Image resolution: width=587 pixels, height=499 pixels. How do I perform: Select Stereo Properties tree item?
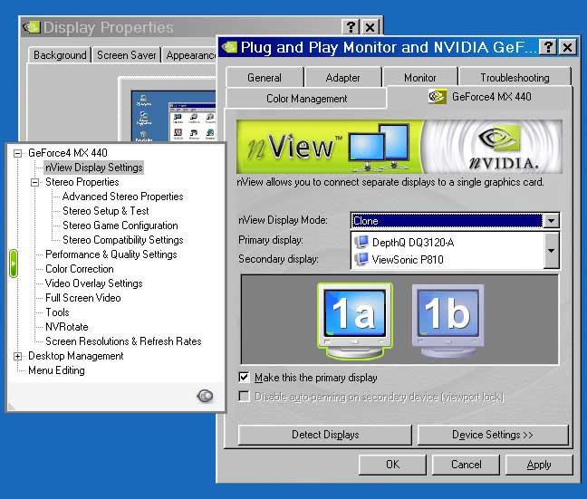point(82,182)
